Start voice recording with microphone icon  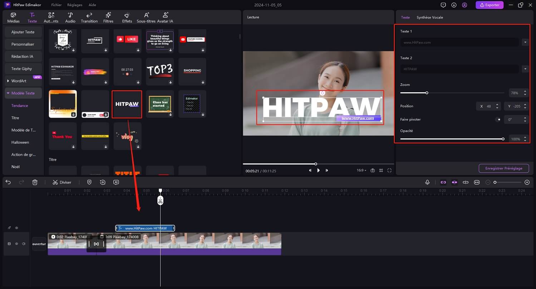427,182
